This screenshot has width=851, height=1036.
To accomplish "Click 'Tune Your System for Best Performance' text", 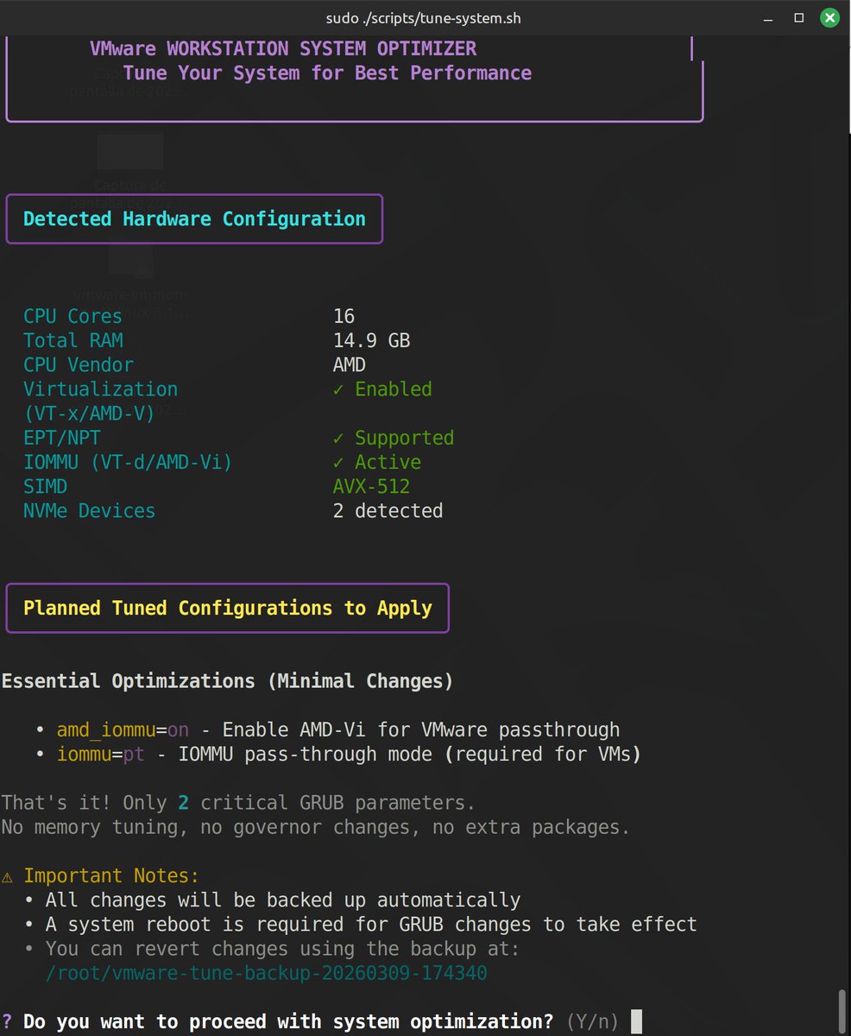I will tap(327, 73).
